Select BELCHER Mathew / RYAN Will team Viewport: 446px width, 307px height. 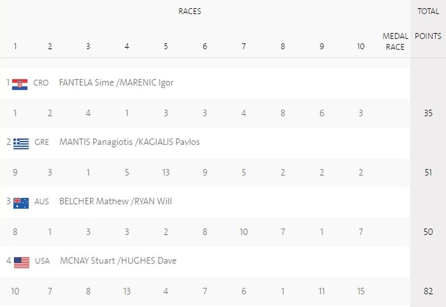coord(115,202)
